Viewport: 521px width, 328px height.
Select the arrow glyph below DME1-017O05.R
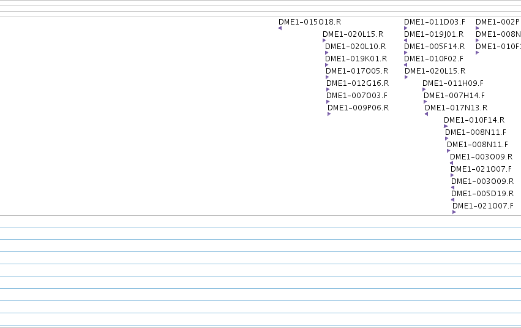click(328, 77)
